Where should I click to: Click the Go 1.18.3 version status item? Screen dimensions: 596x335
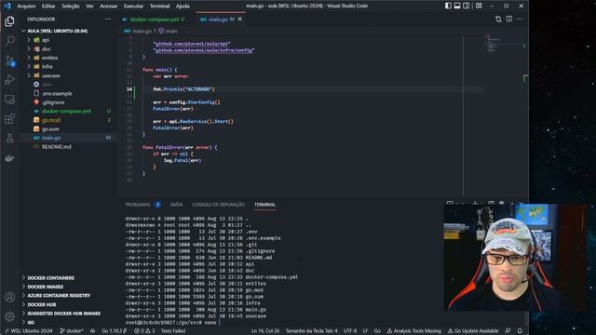point(114,331)
